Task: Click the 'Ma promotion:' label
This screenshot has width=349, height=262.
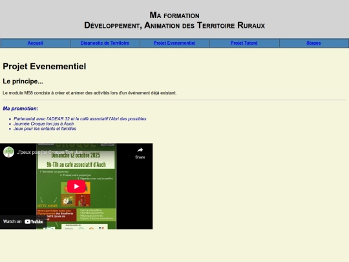Action: point(21,109)
